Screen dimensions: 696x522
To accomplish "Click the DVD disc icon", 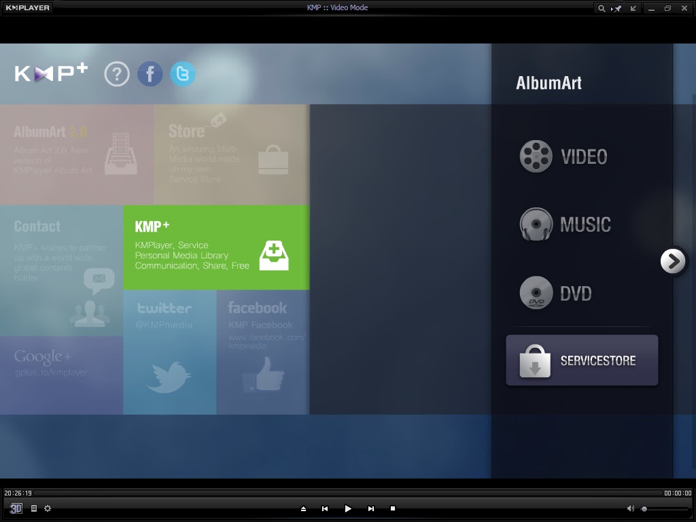I will coord(536,293).
